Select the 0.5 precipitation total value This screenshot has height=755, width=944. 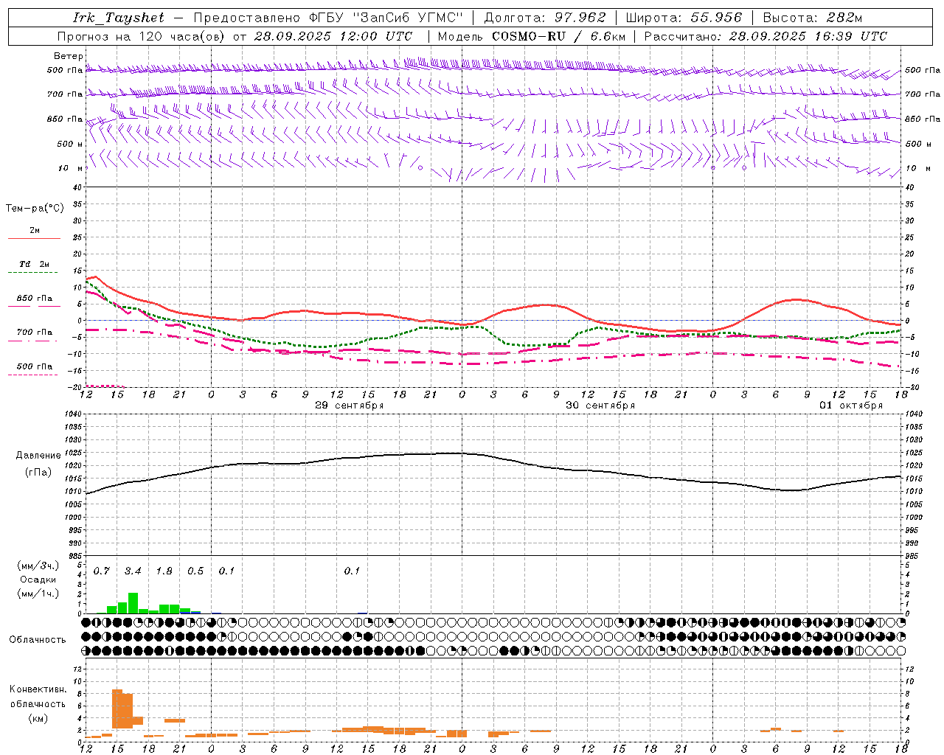pos(195,571)
